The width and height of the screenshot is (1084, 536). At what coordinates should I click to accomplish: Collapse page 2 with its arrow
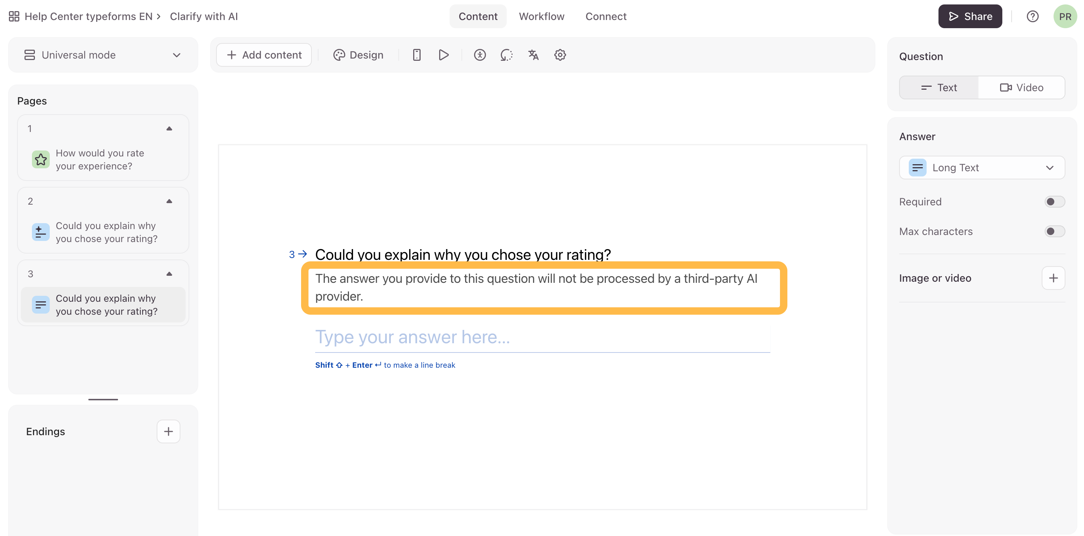click(169, 201)
